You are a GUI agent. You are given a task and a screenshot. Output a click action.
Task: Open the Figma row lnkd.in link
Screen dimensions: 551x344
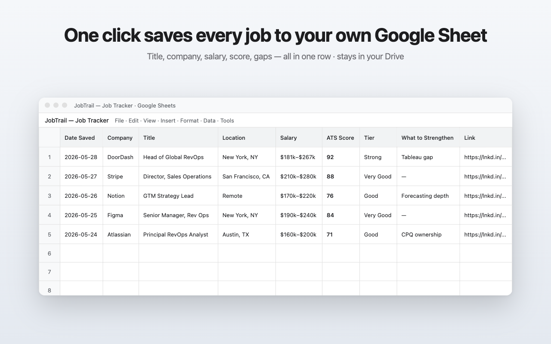point(485,215)
